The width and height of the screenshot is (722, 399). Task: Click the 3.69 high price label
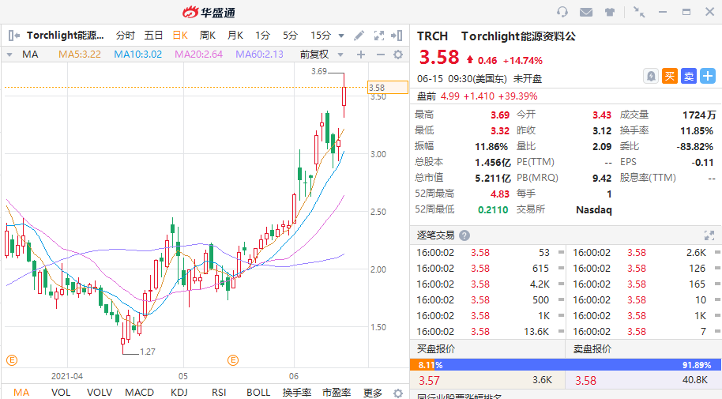click(x=318, y=71)
